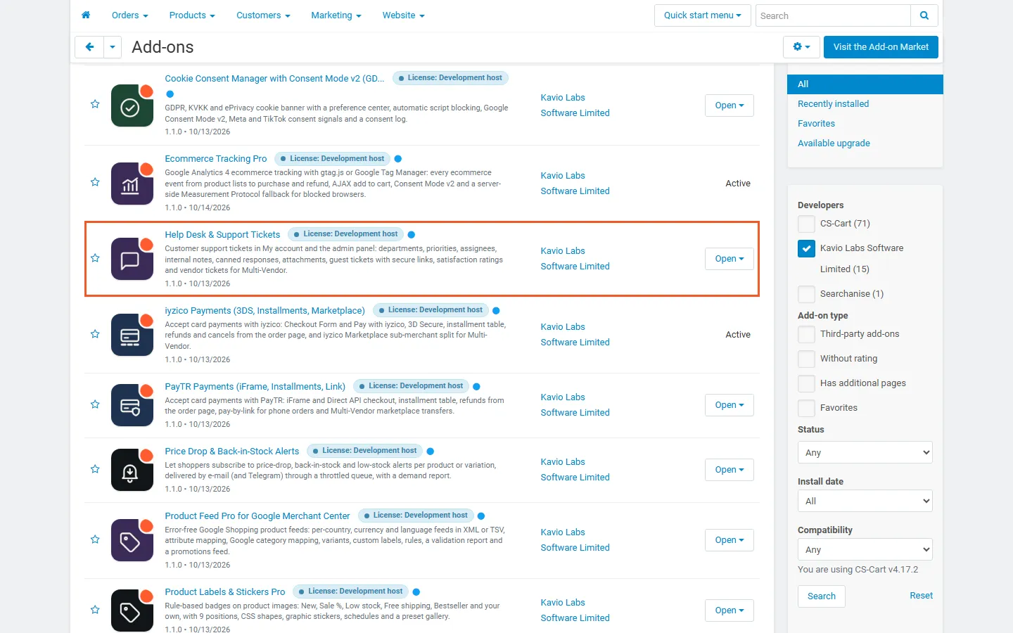Uncheck Kavio Labs Software Limited developer filter
1013x633 pixels.
point(806,248)
